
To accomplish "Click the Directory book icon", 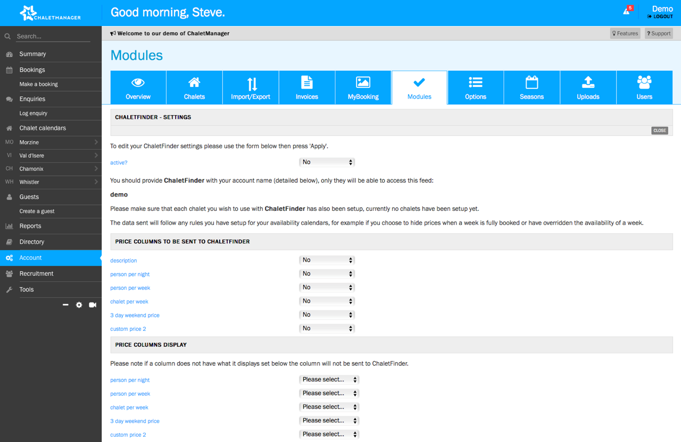I will [x=9, y=242].
